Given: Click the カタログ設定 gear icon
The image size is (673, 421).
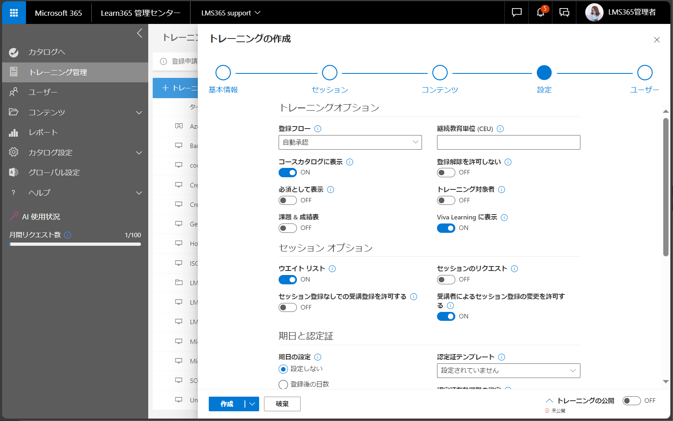Looking at the screenshot, I should click(14, 152).
